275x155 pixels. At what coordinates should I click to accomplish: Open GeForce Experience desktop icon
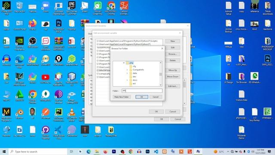pos(19,43)
